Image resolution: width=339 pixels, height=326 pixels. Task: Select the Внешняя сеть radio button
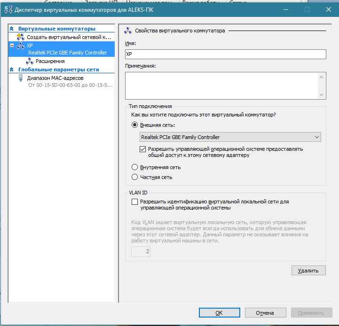(134, 125)
